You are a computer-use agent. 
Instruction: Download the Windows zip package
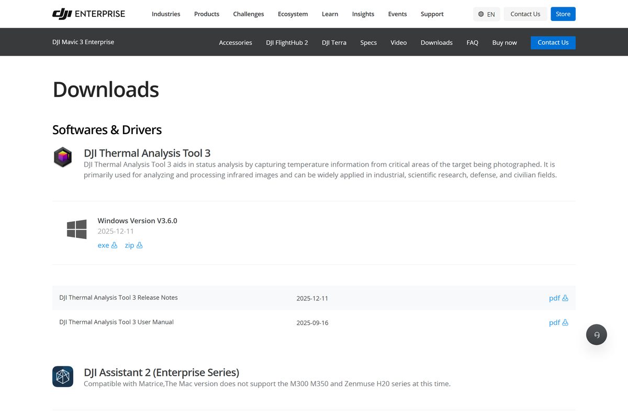click(133, 245)
